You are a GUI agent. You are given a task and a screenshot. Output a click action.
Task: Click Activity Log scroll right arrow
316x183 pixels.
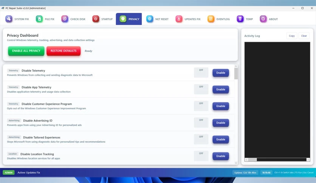(308, 160)
